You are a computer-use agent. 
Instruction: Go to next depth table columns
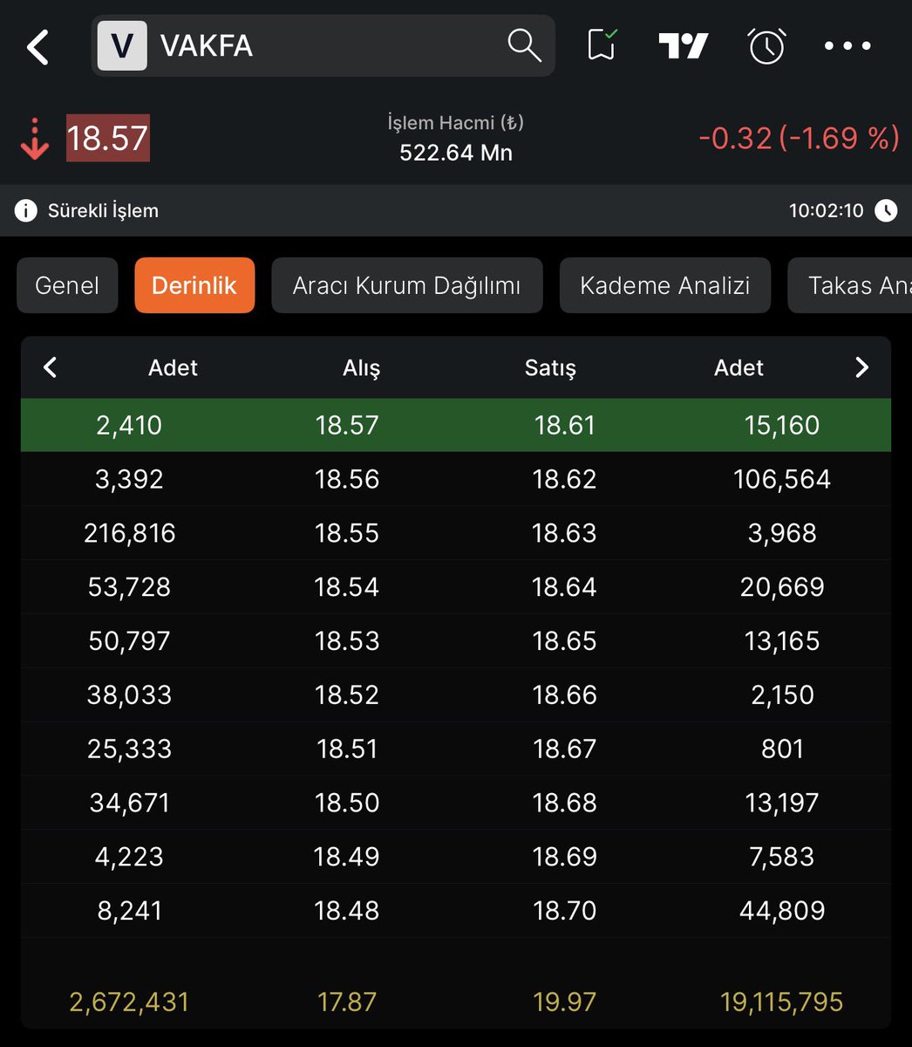pos(862,367)
